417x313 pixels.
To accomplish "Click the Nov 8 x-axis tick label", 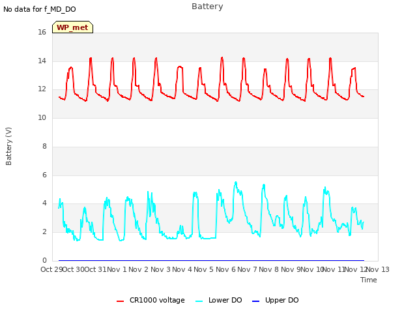I will pyautogui.click(x=269, y=269).
